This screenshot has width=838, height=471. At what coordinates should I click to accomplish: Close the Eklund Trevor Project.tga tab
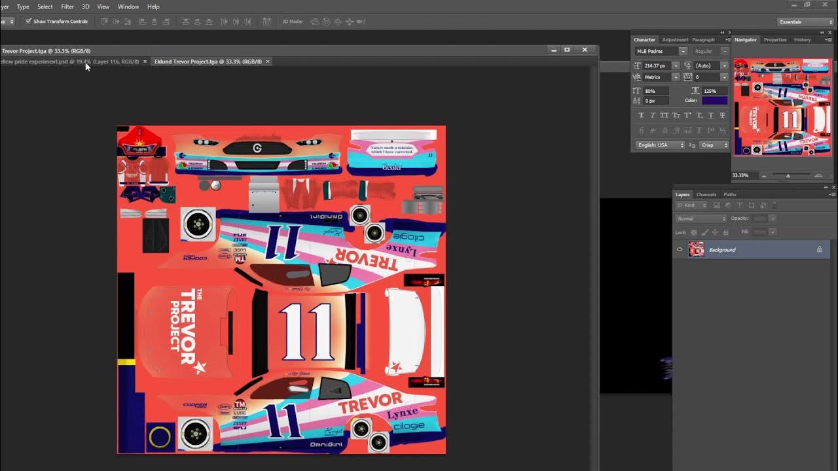(268, 61)
